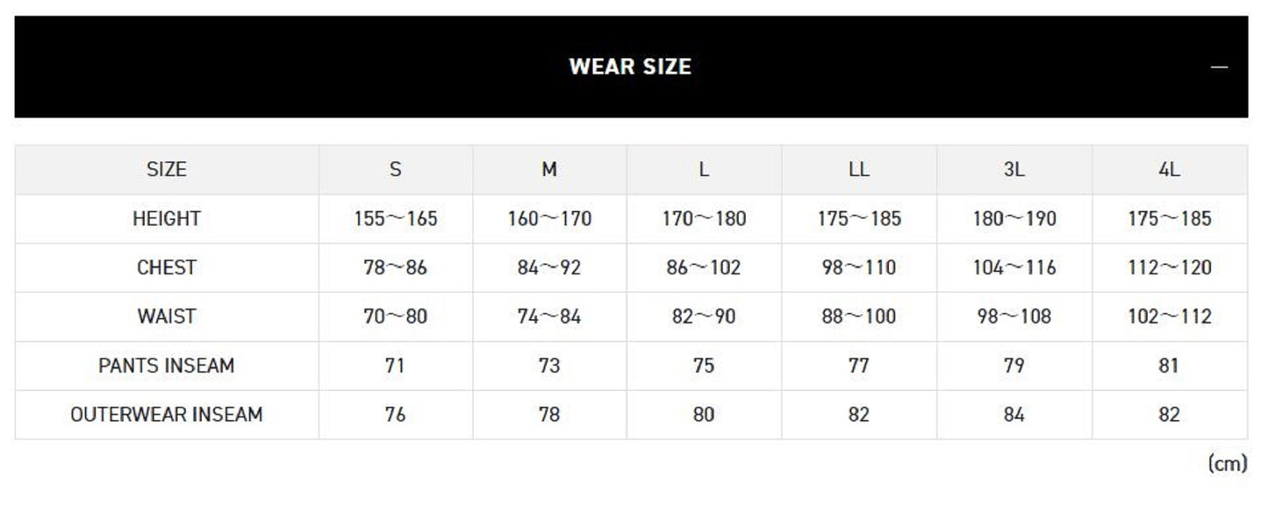Click the 3L chest value 104~116

pyautogui.click(x=1014, y=268)
